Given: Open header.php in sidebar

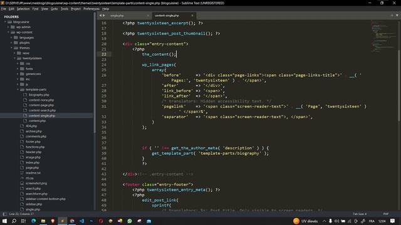Looking at the screenshot, I should 33,152.
